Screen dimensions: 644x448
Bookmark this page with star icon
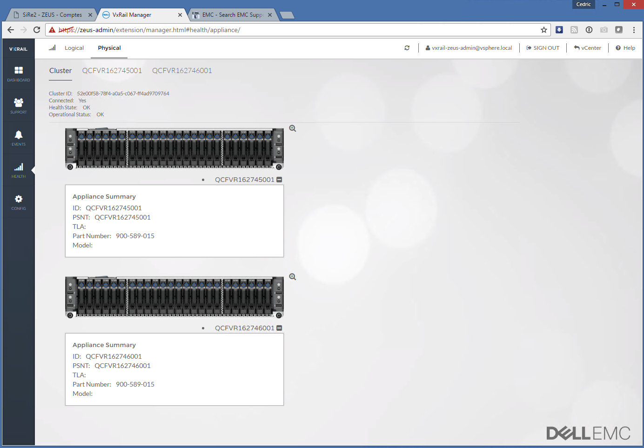pyautogui.click(x=543, y=30)
